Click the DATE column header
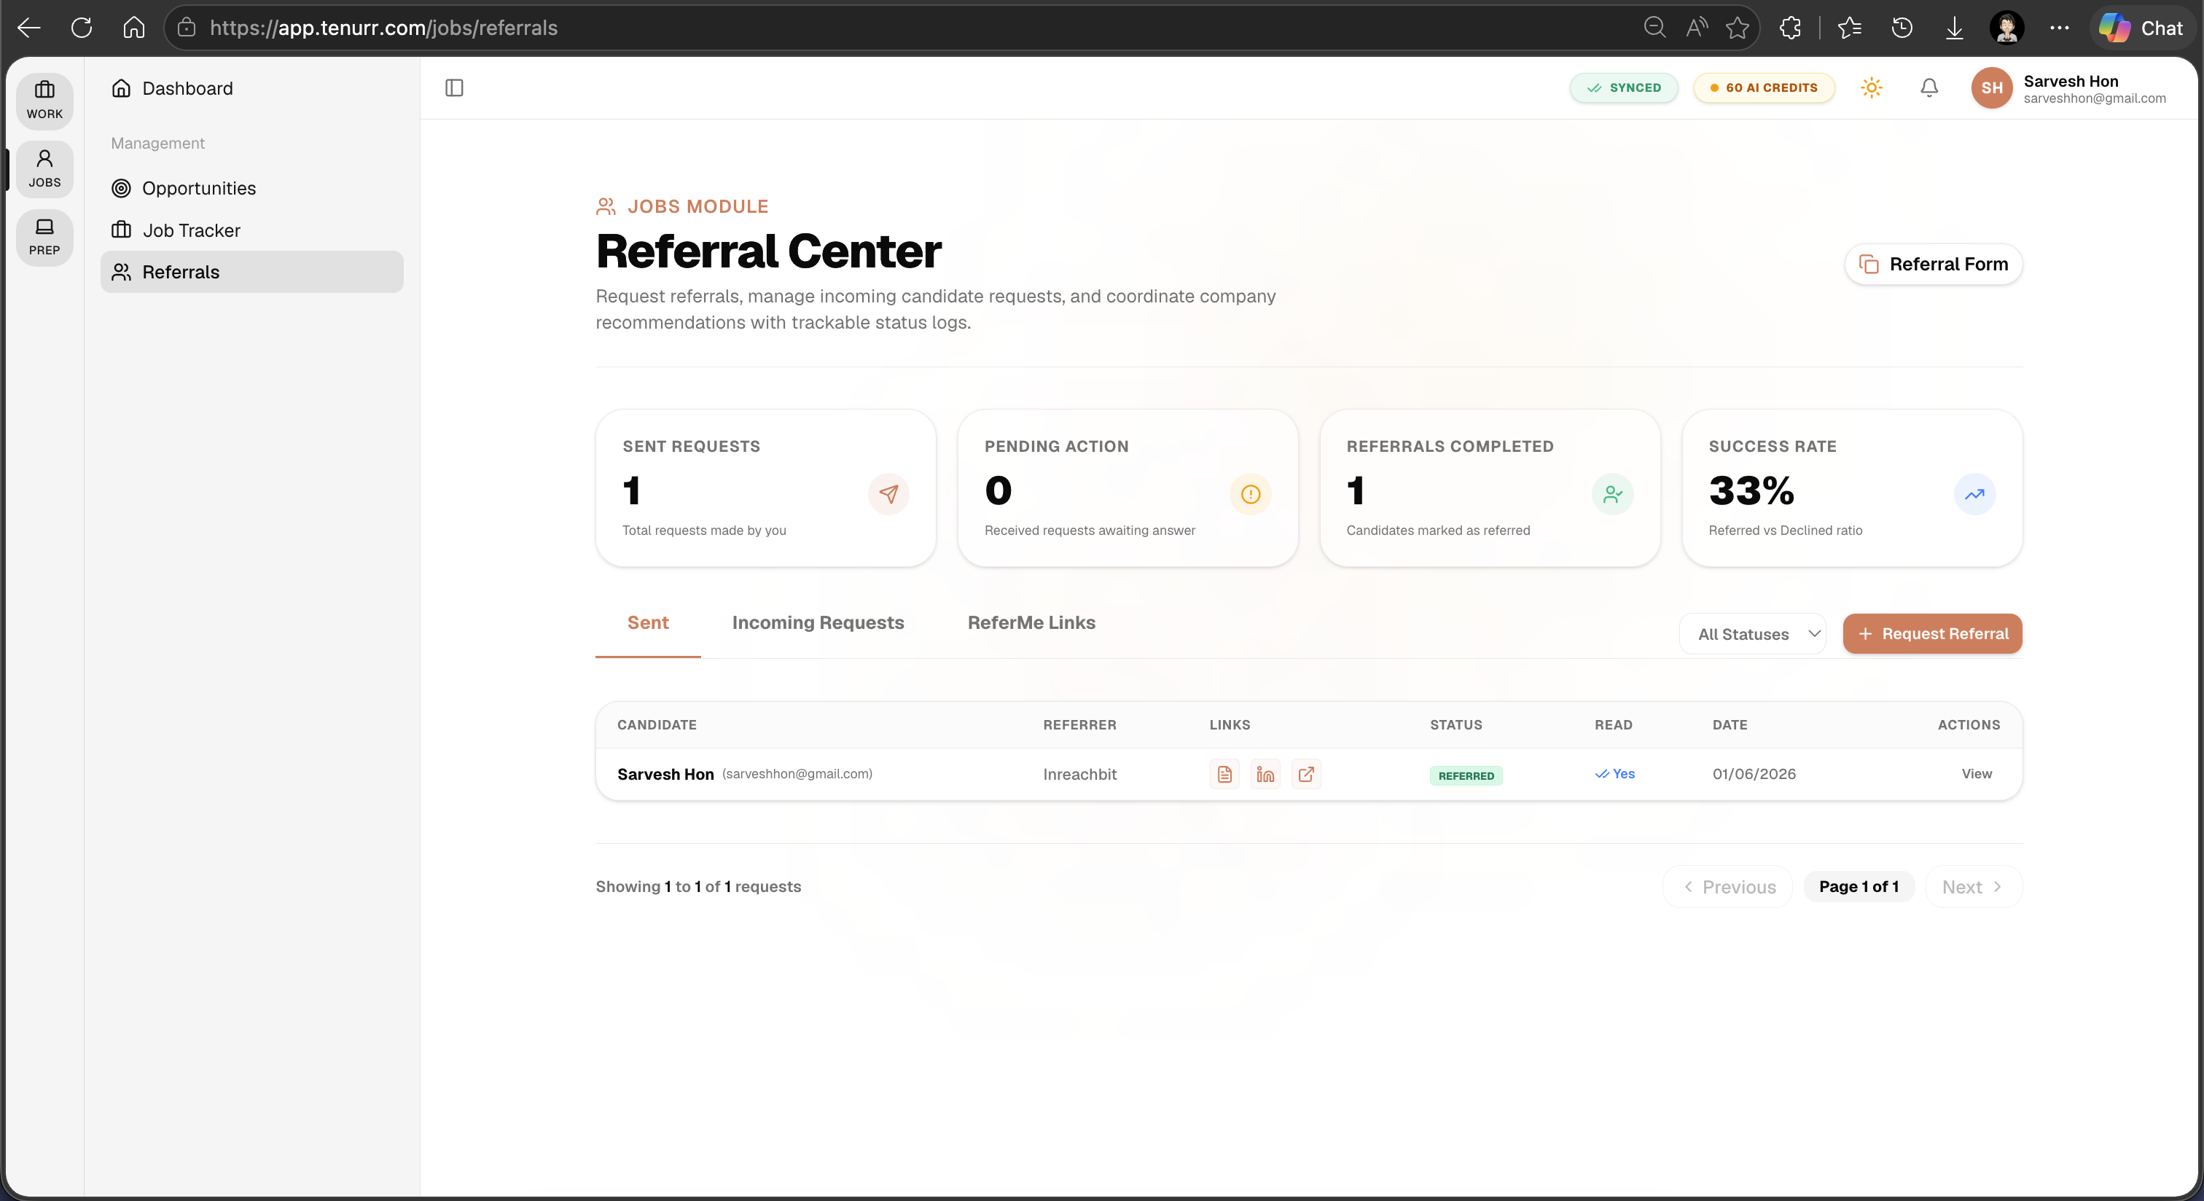2204x1201 pixels. pyautogui.click(x=1730, y=725)
